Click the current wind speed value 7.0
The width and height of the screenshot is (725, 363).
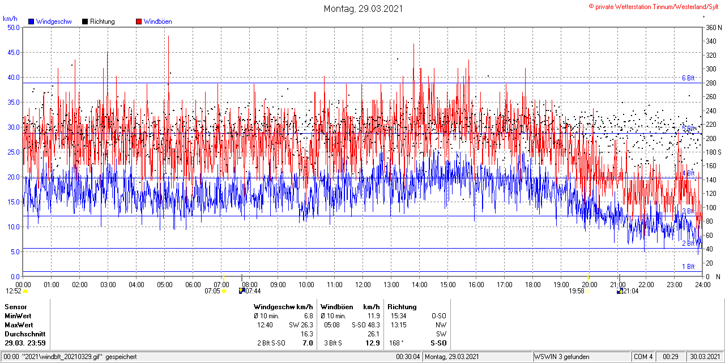point(308,343)
